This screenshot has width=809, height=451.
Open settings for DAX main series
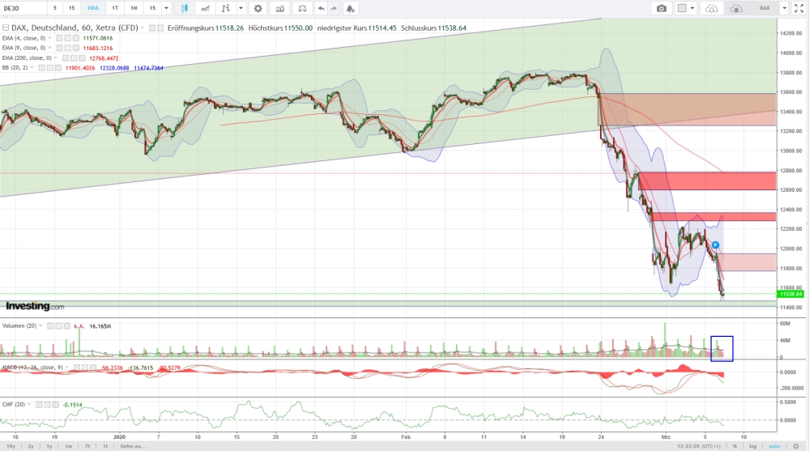(161, 28)
